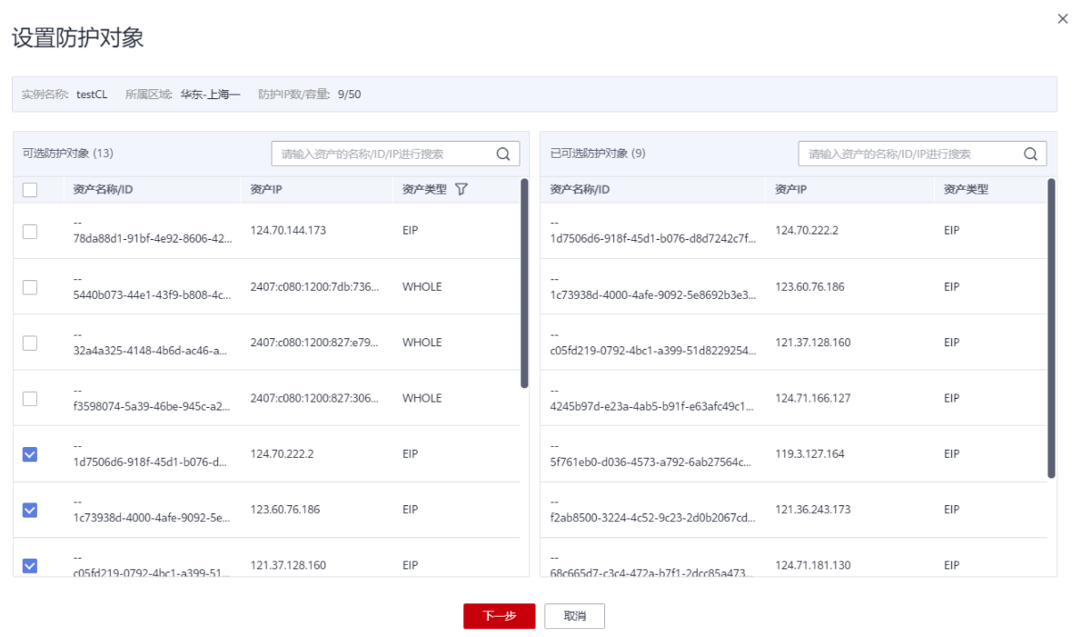Viewport: 1082px width, 637px height.
Task: Click the 资产名称/ID header in left table
Action: click(103, 189)
